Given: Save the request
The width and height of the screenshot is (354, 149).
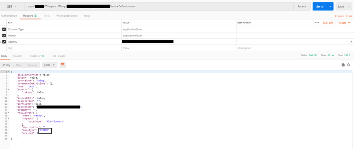Looking at the screenshot, I should [x=341, y=6].
